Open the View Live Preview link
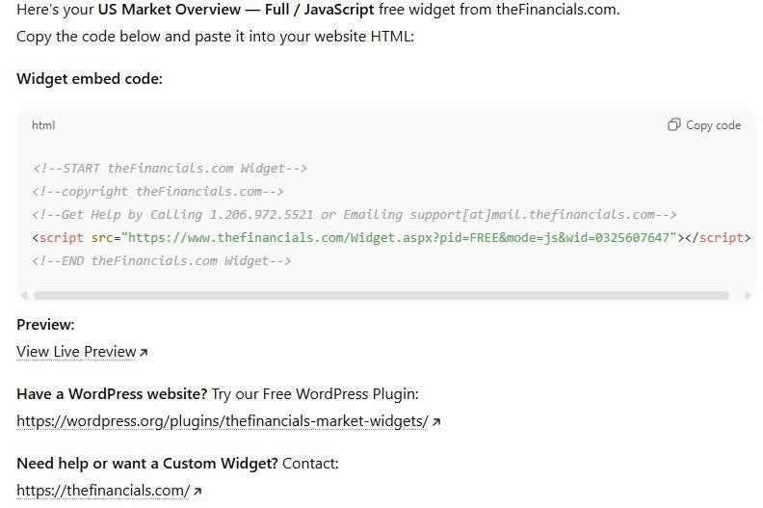 [x=76, y=352]
